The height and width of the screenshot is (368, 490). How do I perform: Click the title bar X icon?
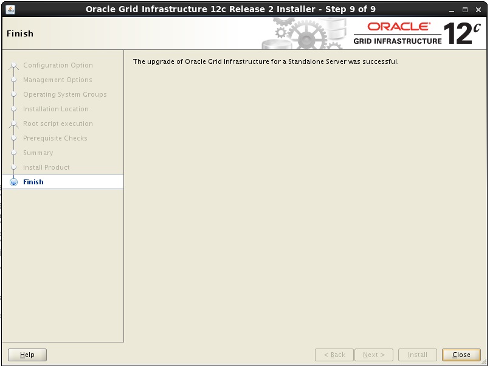[x=478, y=10]
